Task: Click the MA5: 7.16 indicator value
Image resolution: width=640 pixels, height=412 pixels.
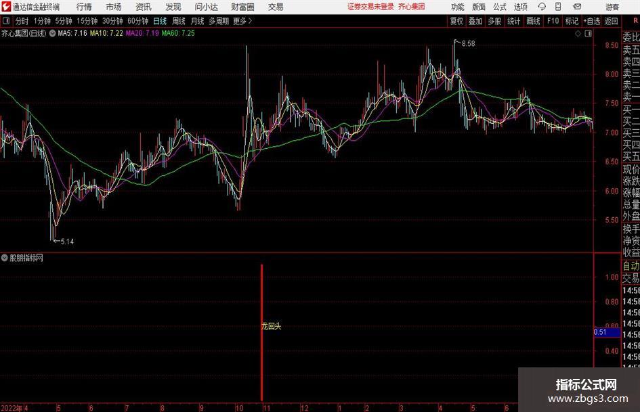Action: (x=72, y=33)
